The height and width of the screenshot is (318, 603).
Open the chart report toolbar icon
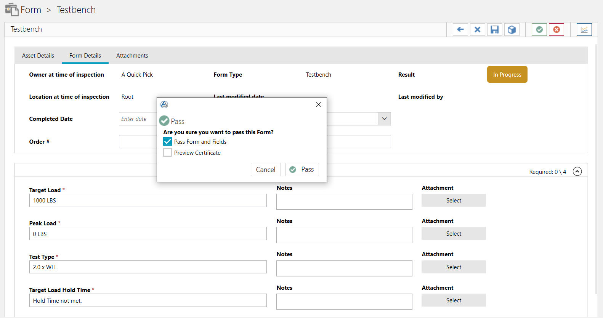[x=584, y=29]
